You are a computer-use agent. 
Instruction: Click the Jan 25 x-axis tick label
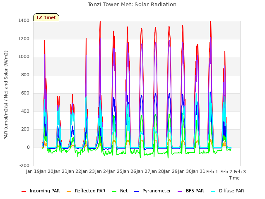116,171
